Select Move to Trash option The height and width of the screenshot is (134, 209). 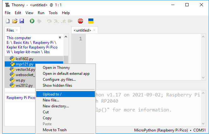coord(65,130)
